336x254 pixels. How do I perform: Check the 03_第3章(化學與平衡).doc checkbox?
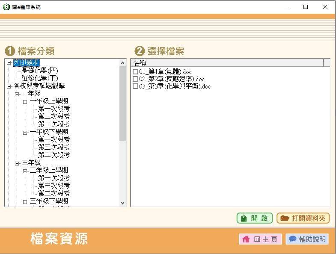[x=135, y=86]
